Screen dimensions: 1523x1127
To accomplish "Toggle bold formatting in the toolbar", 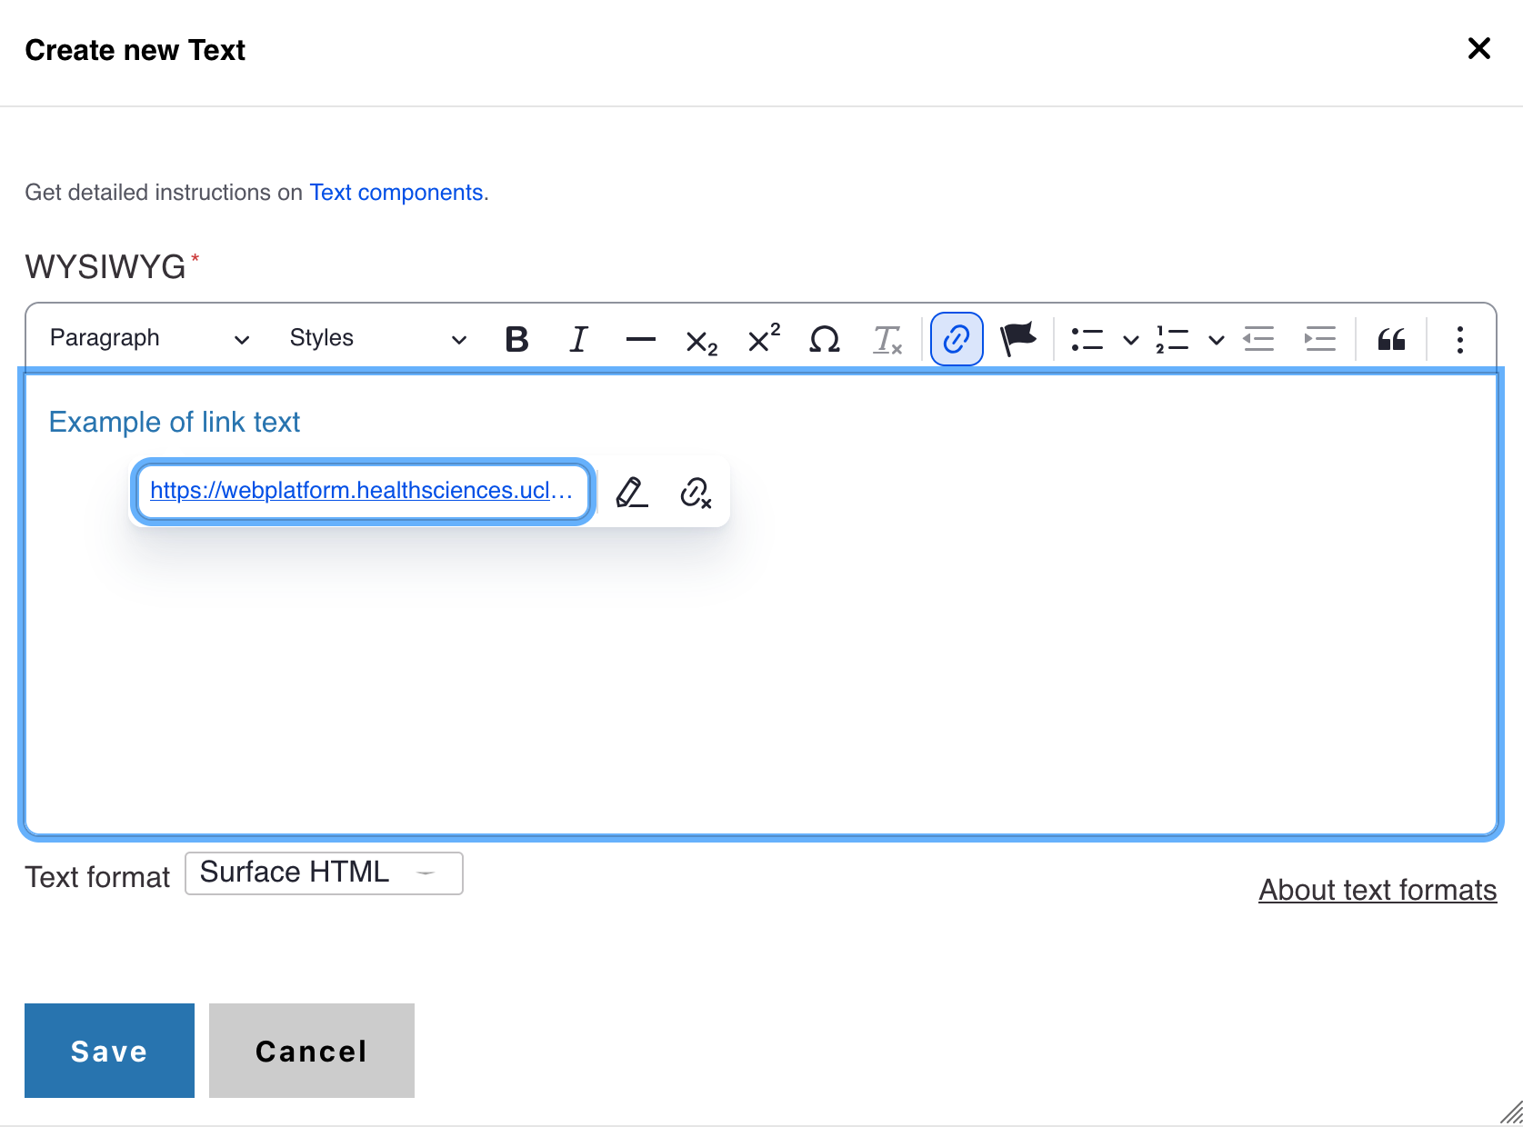I will point(516,339).
